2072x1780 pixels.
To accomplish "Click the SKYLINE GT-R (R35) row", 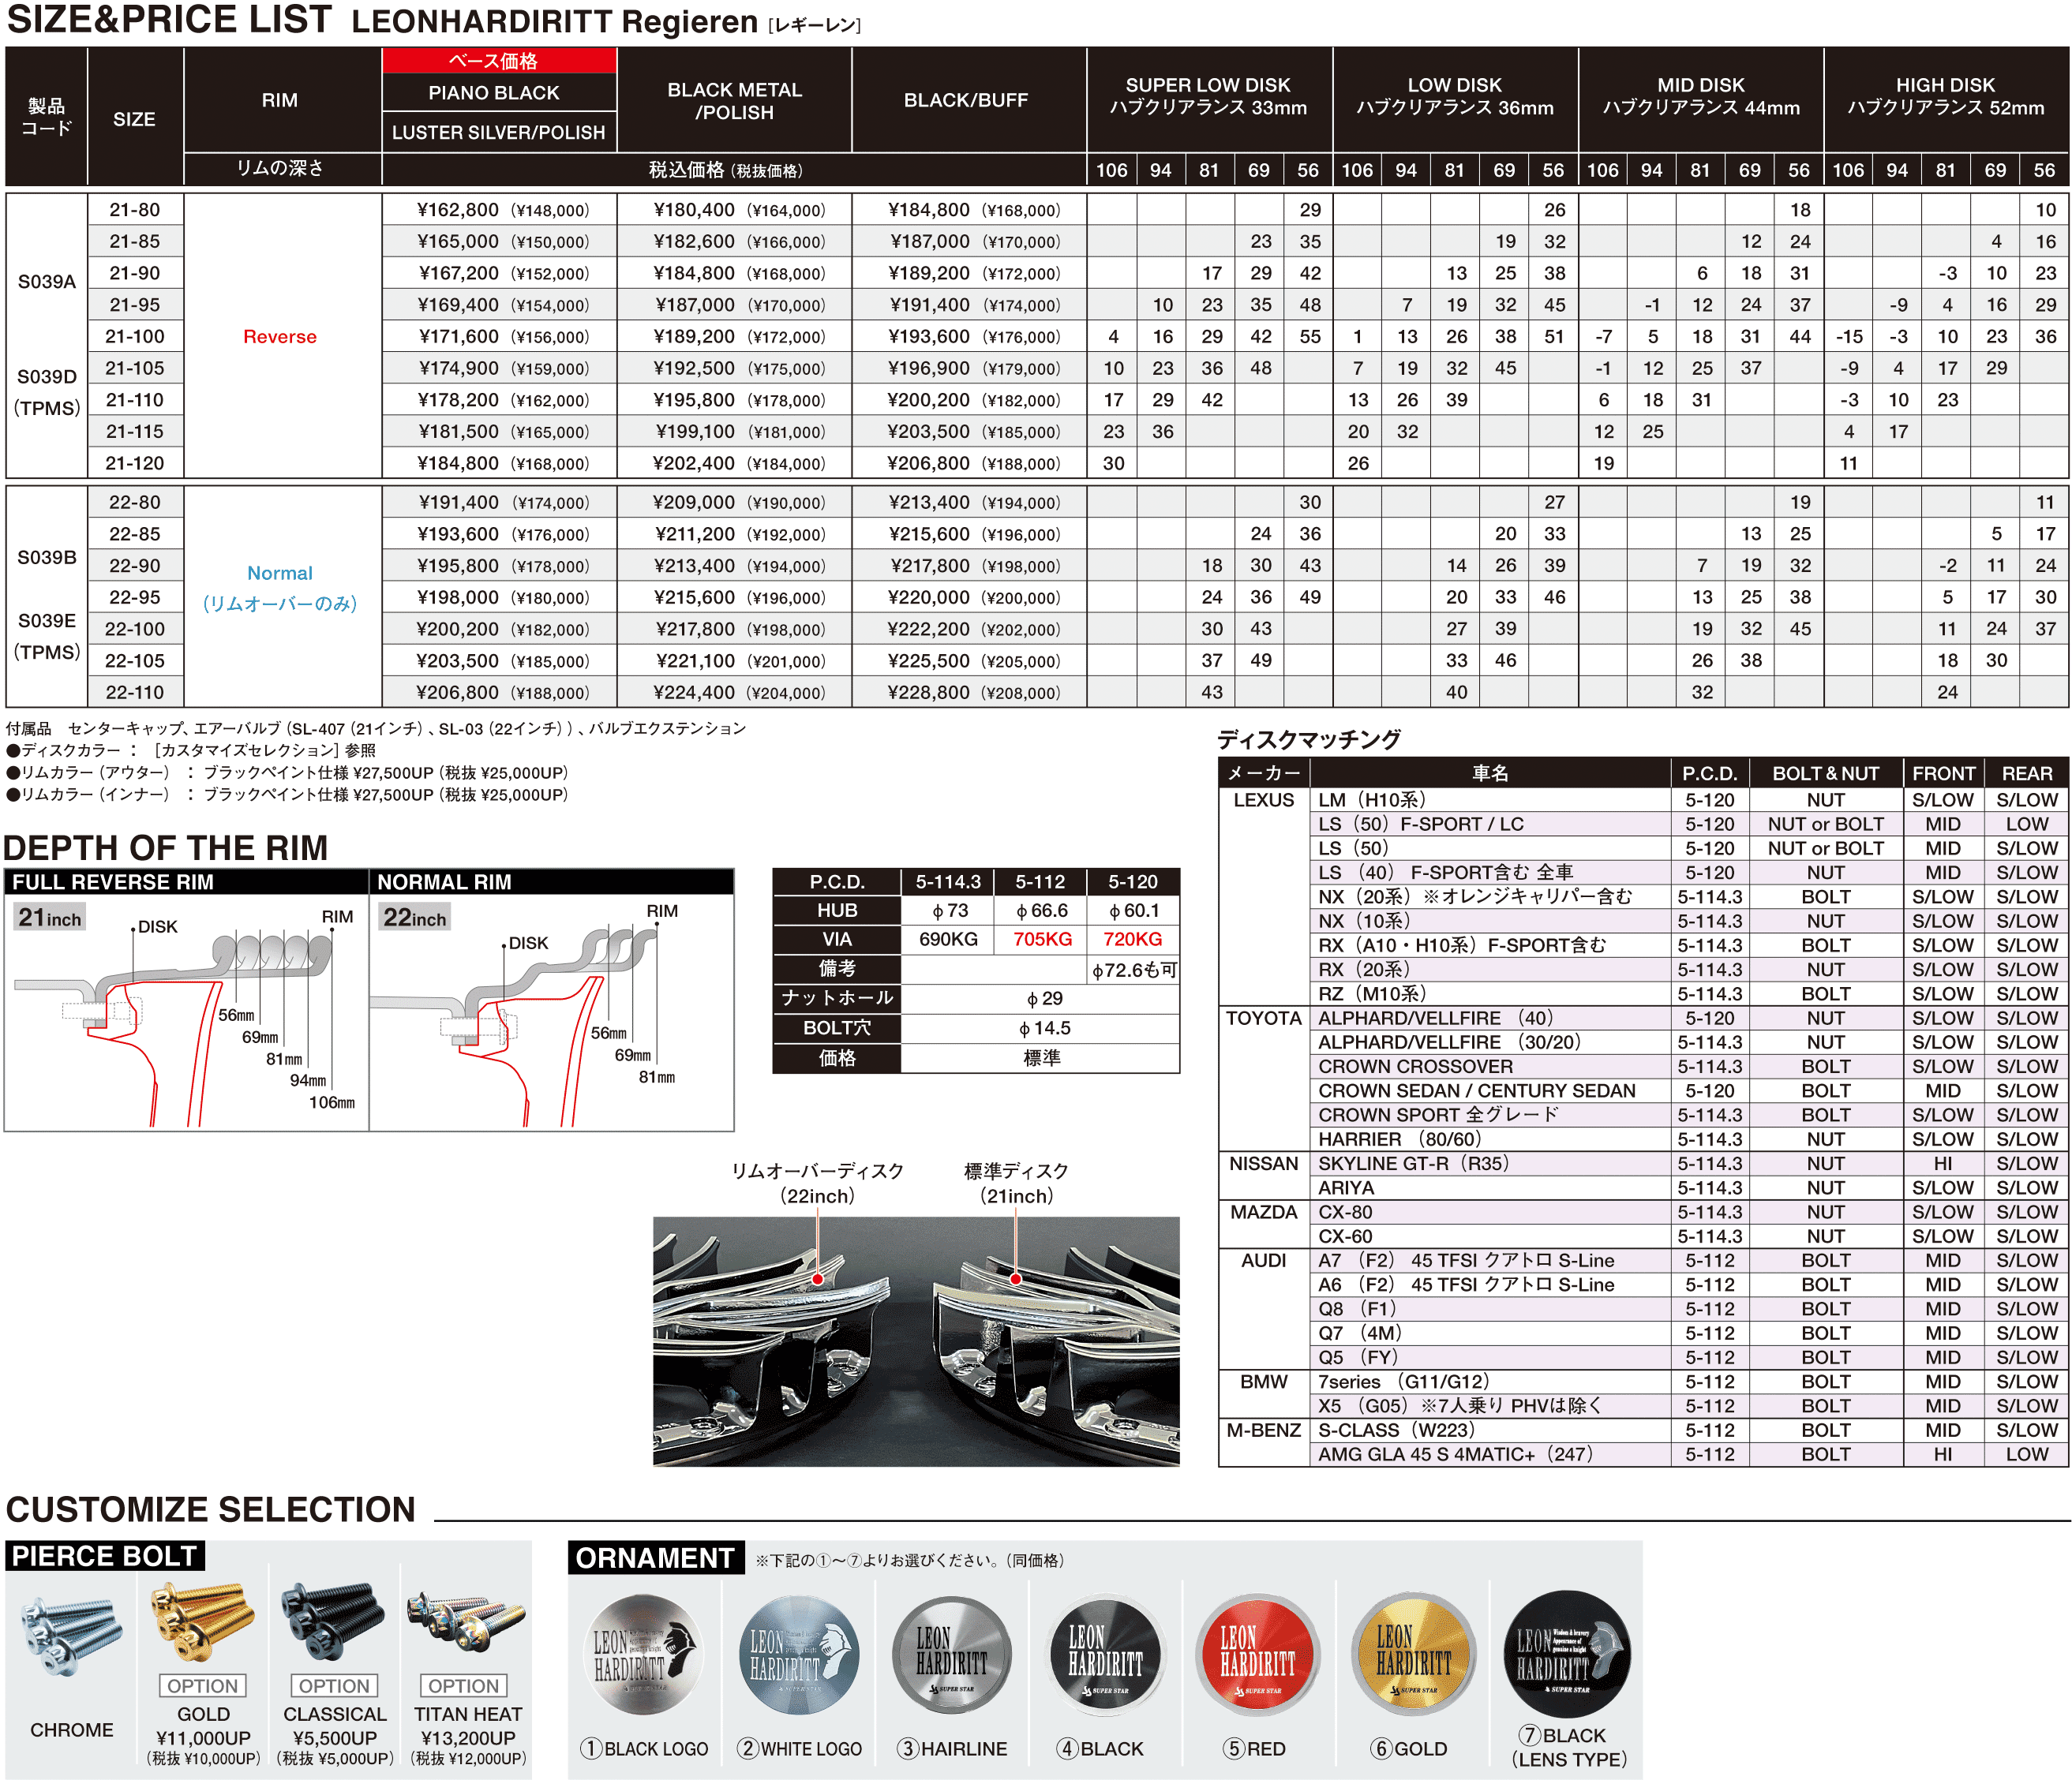I will pyautogui.click(x=1689, y=1163).
